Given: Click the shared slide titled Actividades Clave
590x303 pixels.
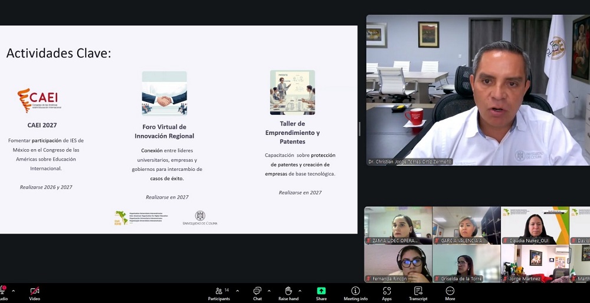Looking at the screenshot, I should tap(177, 129).
